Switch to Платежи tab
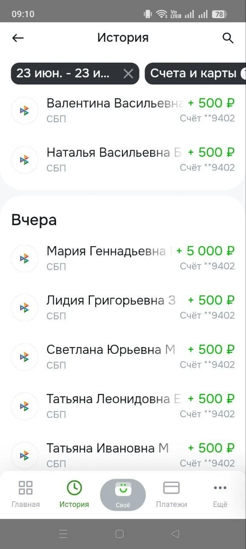Image resolution: width=246 pixels, height=549 pixels. [x=171, y=494]
